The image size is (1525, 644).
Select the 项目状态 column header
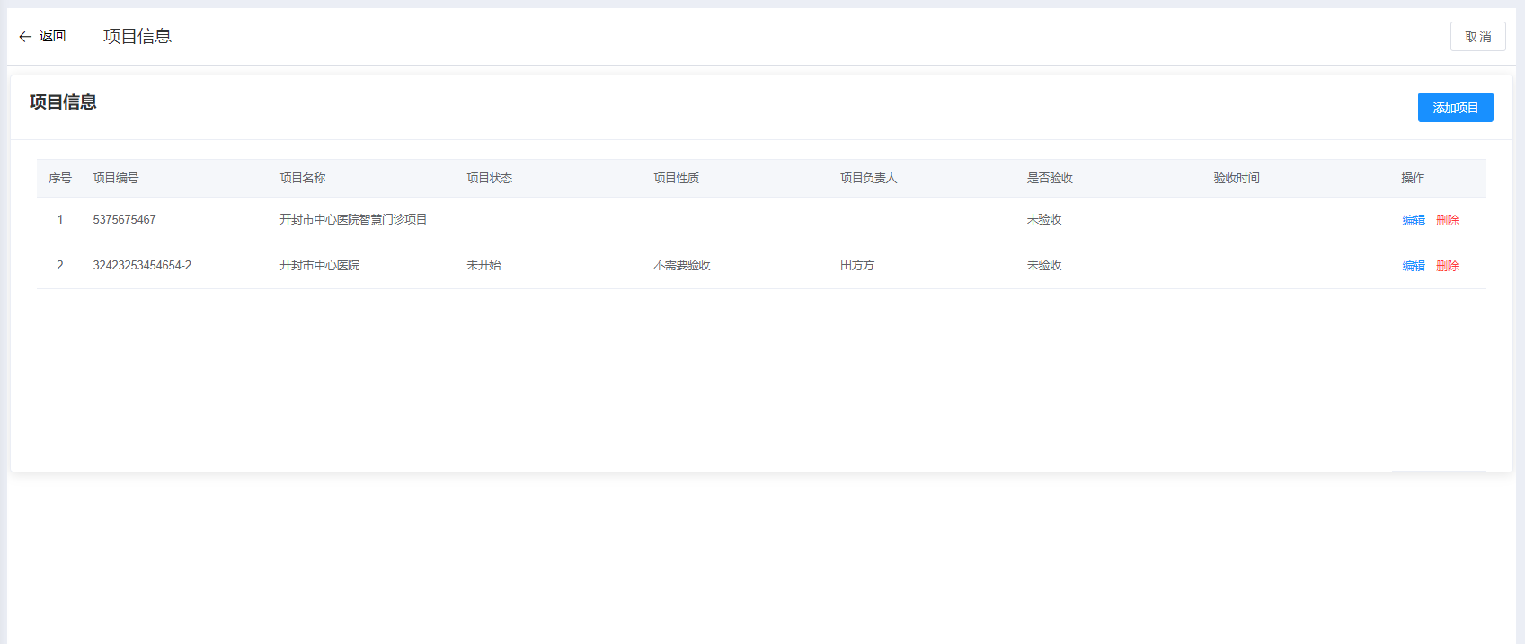(489, 178)
